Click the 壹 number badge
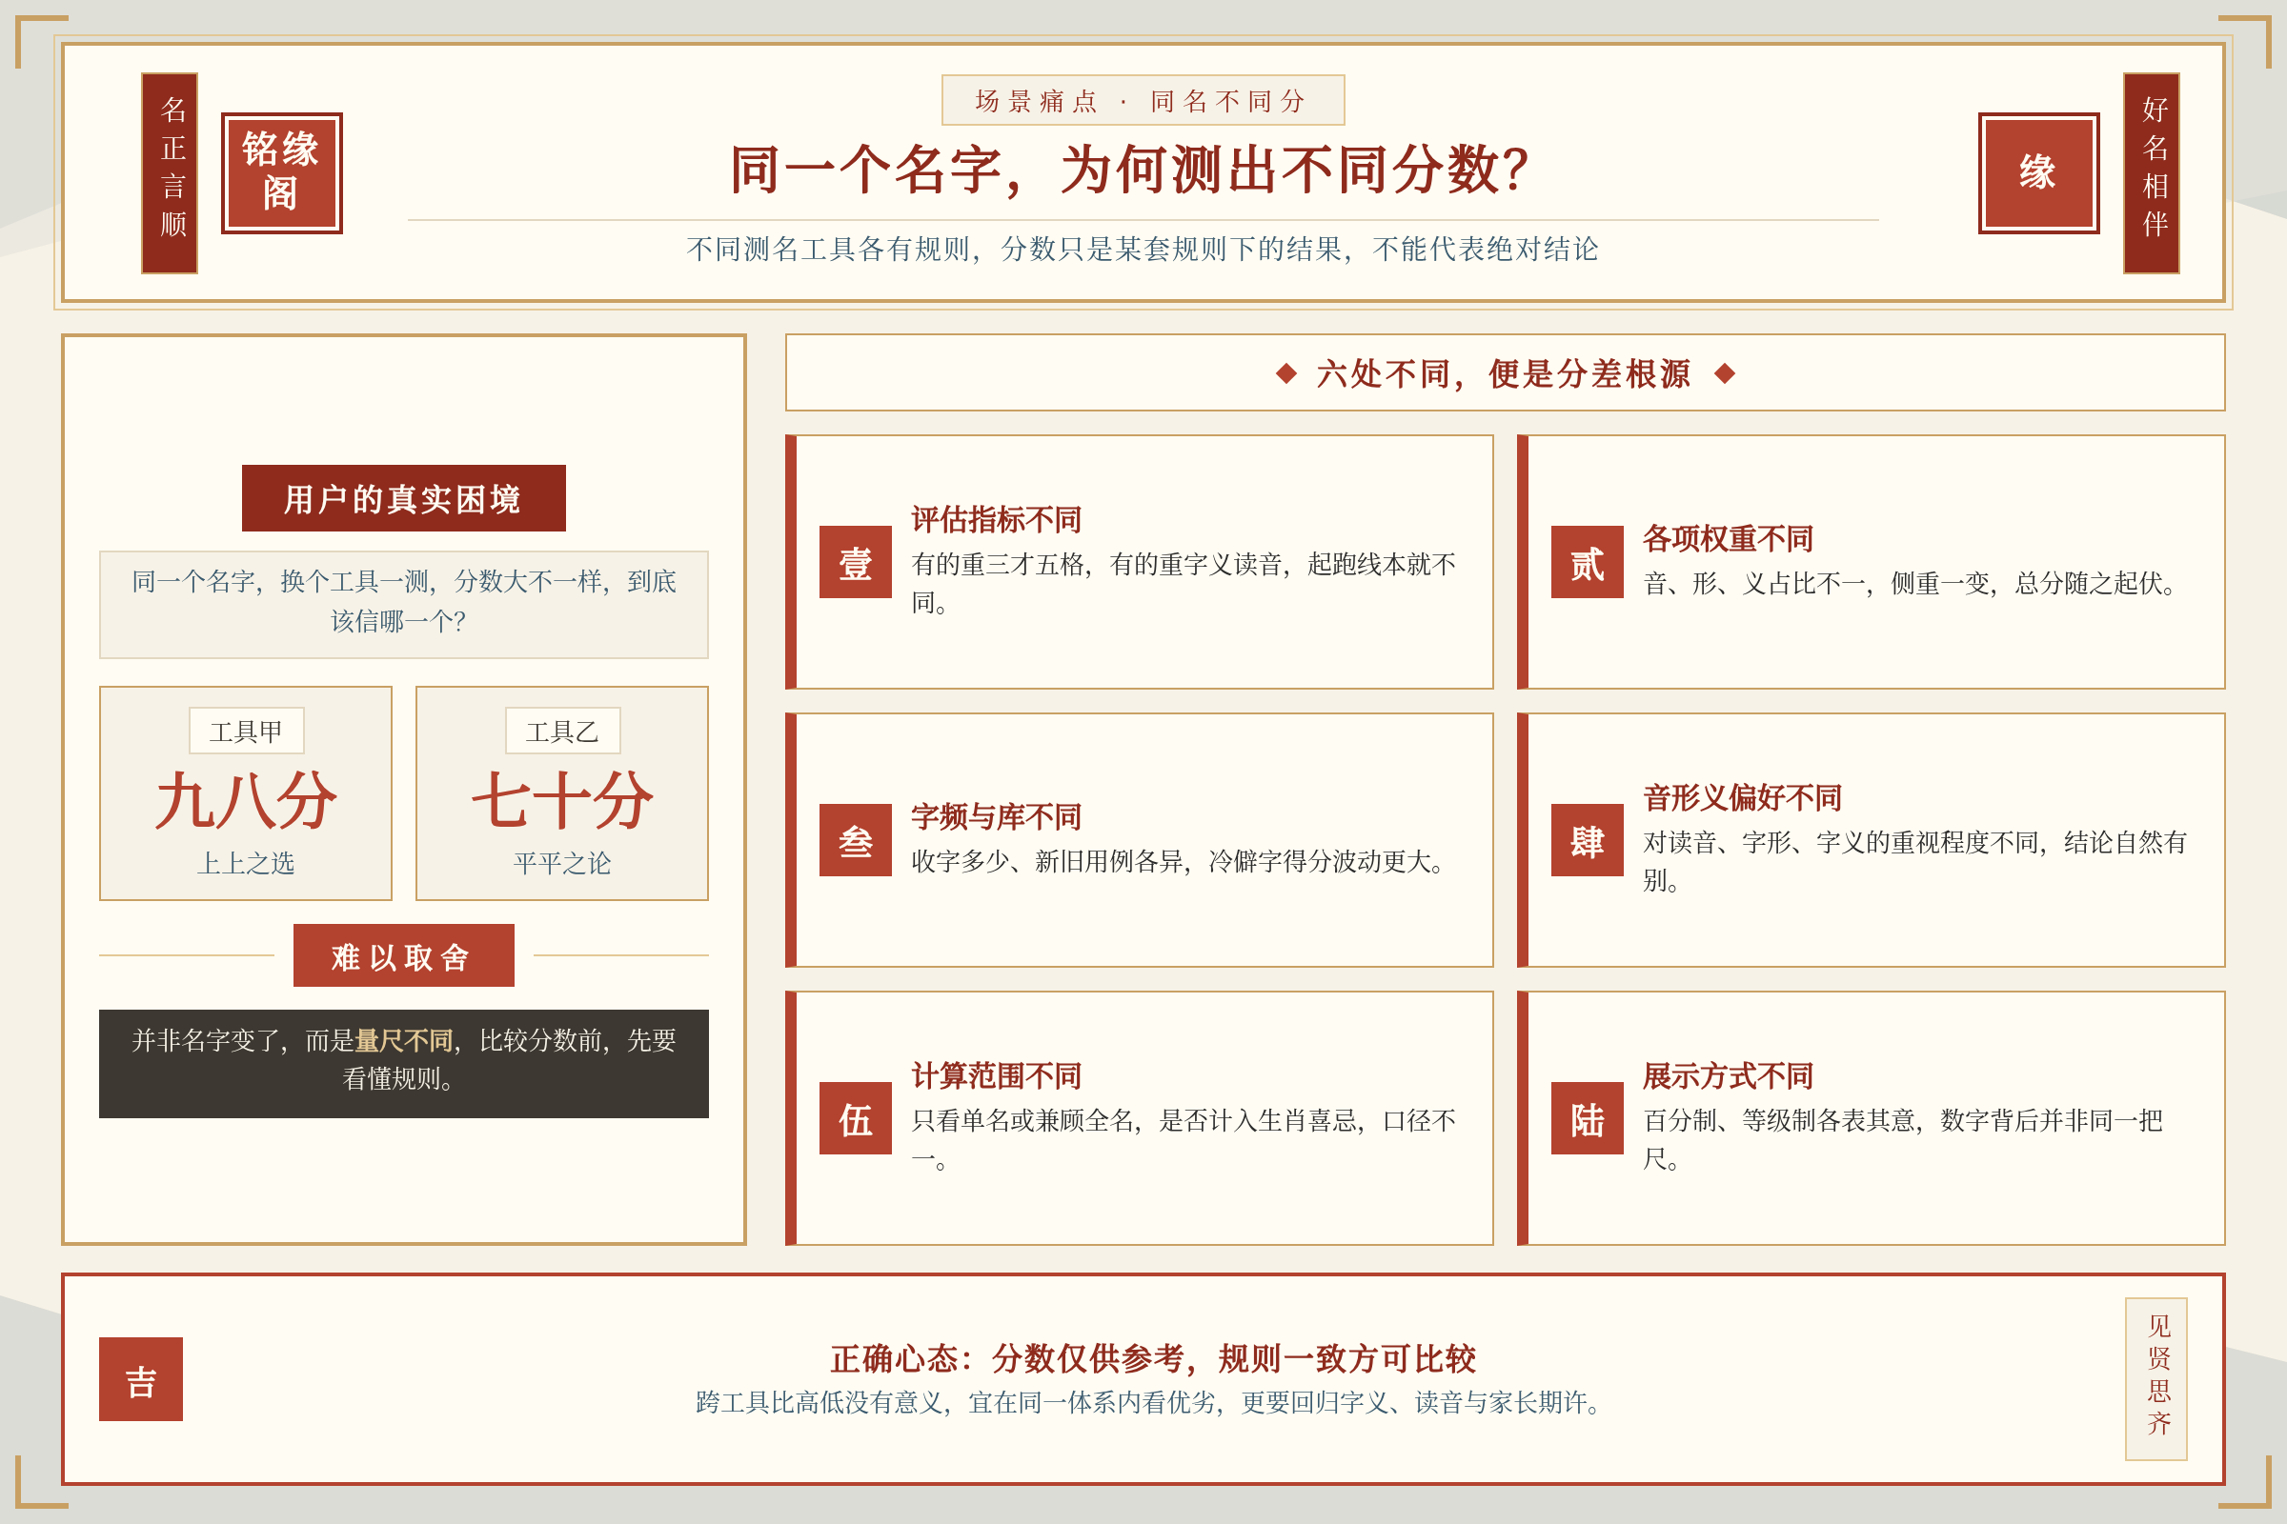The width and height of the screenshot is (2287, 1524). click(x=855, y=562)
